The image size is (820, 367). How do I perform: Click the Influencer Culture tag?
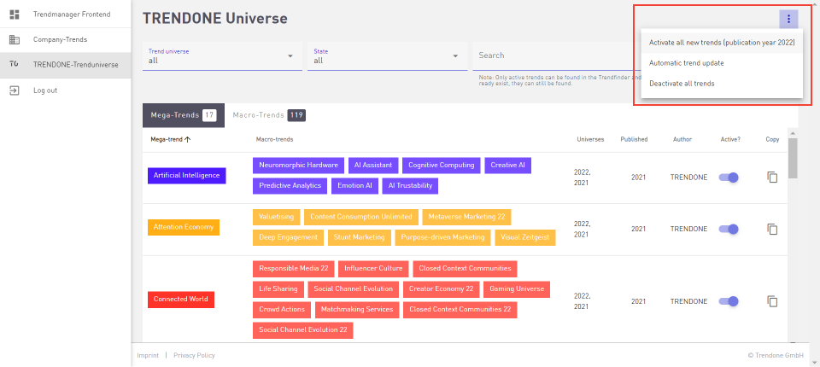373,269
